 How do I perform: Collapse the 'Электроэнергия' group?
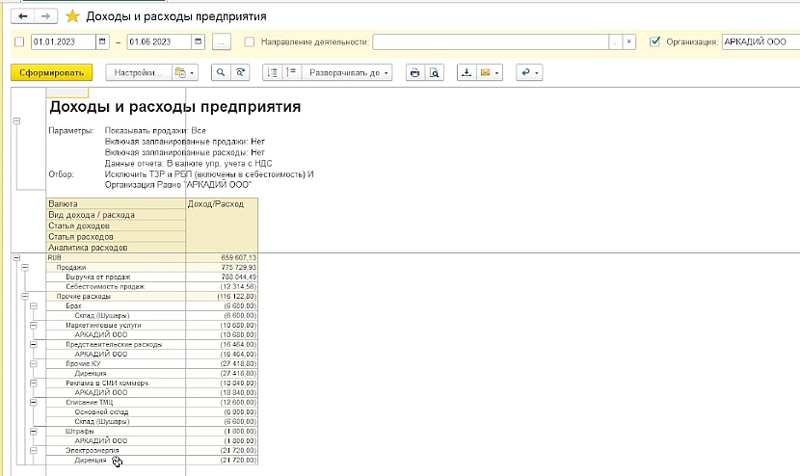point(33,451)
